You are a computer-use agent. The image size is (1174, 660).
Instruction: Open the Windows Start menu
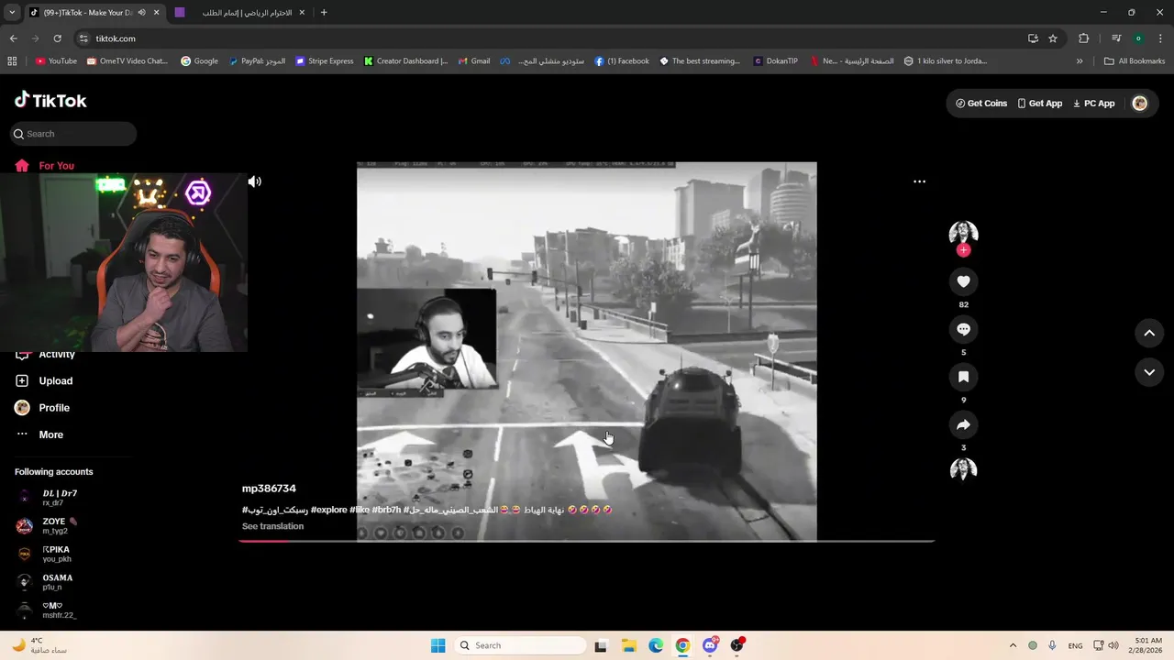438,645
